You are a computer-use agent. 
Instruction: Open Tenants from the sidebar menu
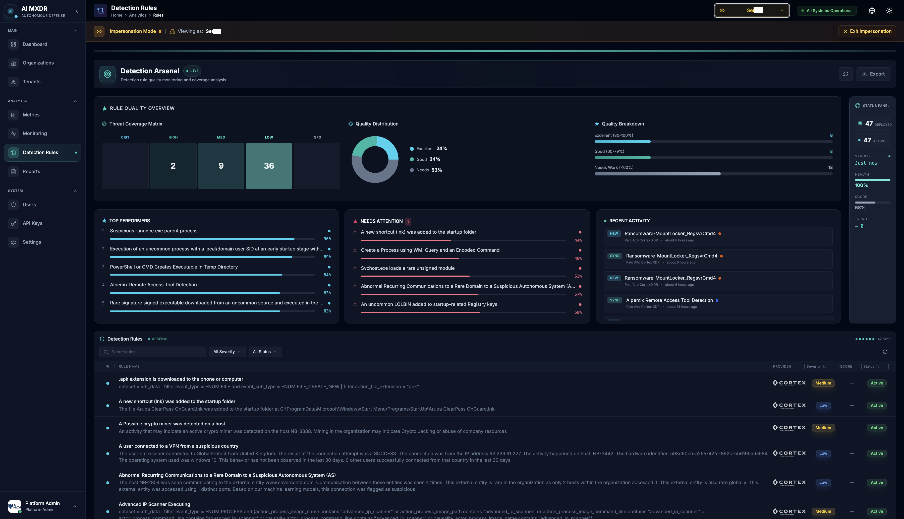(43, 82)
